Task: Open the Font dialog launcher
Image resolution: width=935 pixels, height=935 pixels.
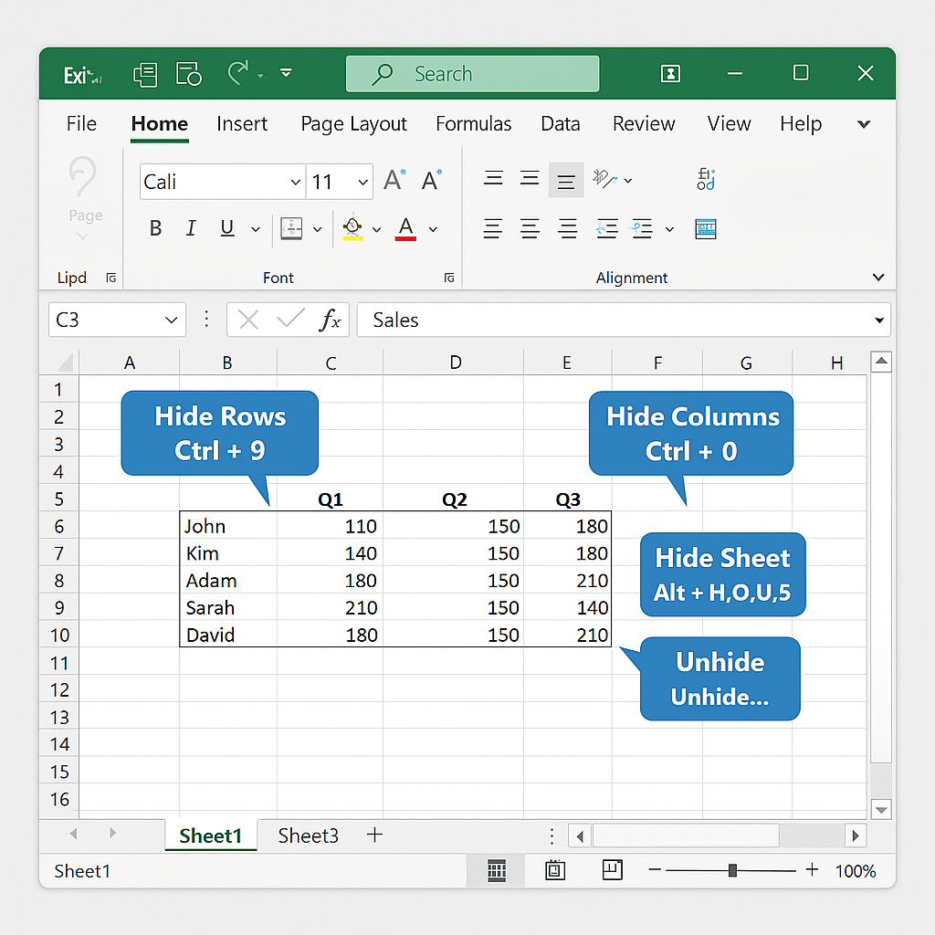Action: click(449, 278)
